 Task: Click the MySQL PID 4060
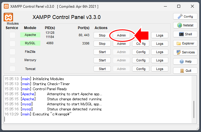[x=50, y=43]
